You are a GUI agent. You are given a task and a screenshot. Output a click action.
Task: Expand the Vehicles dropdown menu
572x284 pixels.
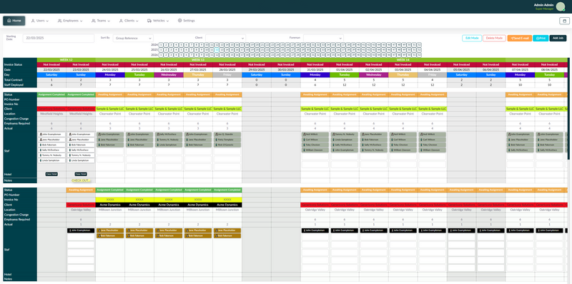[158, 21]
